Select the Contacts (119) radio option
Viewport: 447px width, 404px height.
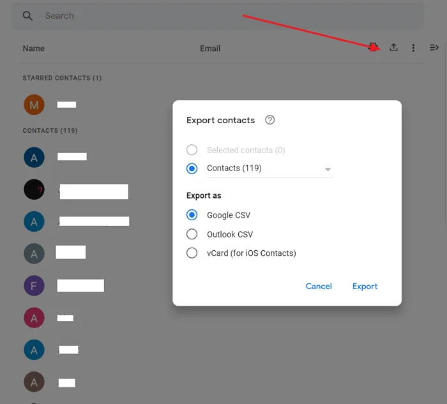click(192, 168)
